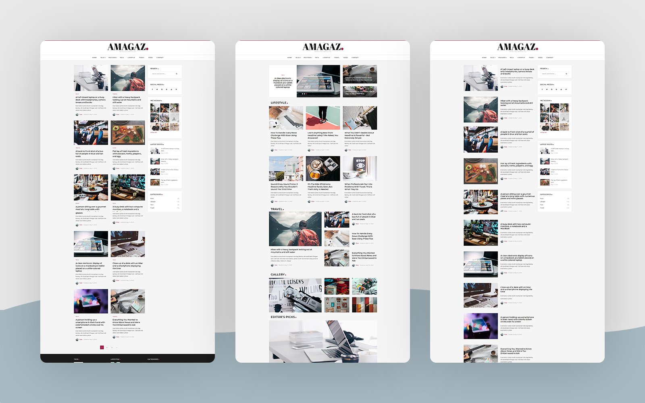Expand FEATURES dropdown in left preview menu
Screen dimensions: 645x403
click(x=113, y=58)
